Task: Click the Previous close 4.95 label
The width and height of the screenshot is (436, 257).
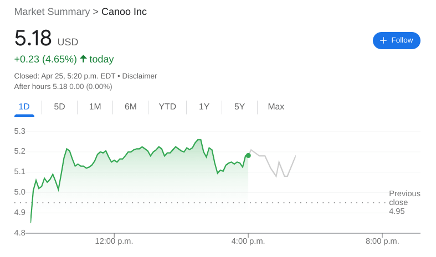Action: click(404, 202)
